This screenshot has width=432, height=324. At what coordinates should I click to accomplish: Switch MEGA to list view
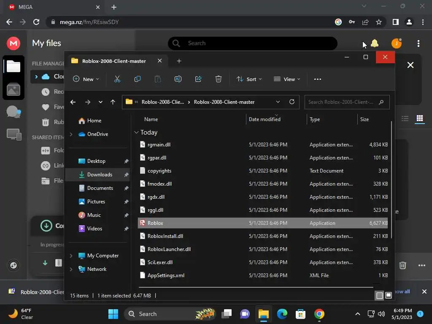tap(405, 119)
